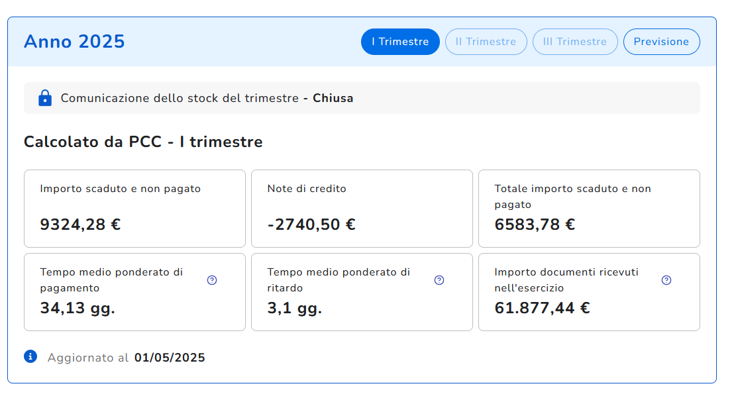Screen dimensions: 738x402
Task: Show the Previsione view
Action: 661,42
